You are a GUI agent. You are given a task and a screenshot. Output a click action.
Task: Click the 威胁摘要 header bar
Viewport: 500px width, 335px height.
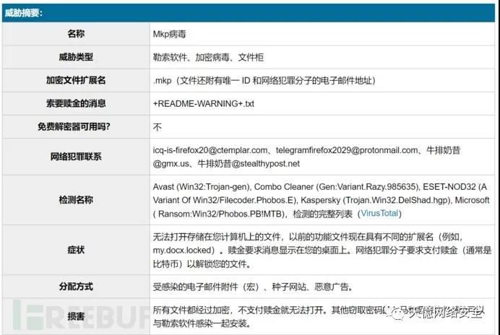pyautogui.click(x=250, y=12)
